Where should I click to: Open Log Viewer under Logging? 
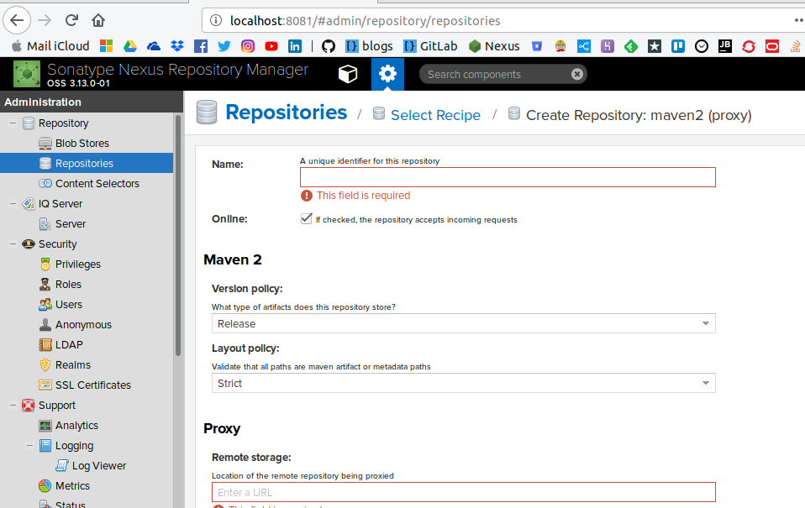click(98, 466)
